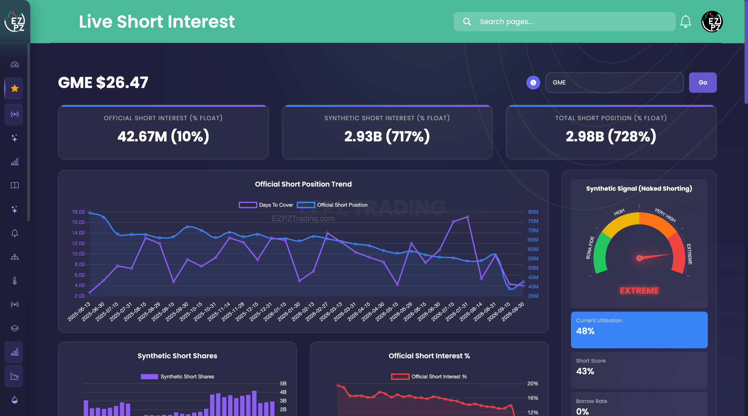This screenshot has width=748, height=416.
Task: Click the Borrow Rate tile
Action: [639, 404]
